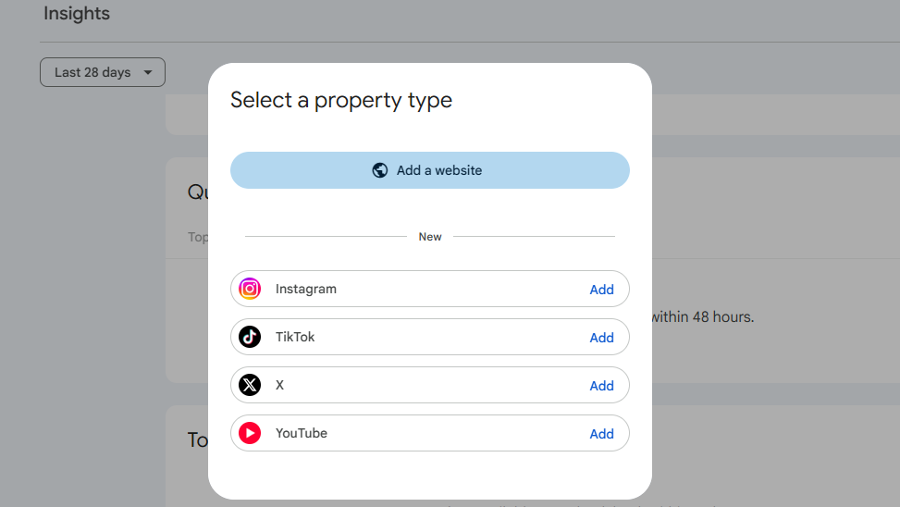Add a YouTube property
Image resolution: width=900 pixels, height=507 pixels.
(601, 434)
